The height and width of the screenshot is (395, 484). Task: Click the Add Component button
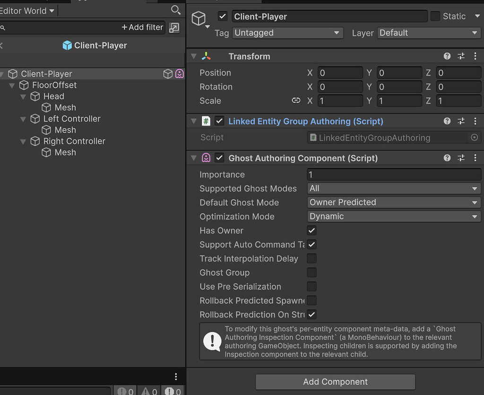pyautogui.click(x=335, y=382)
